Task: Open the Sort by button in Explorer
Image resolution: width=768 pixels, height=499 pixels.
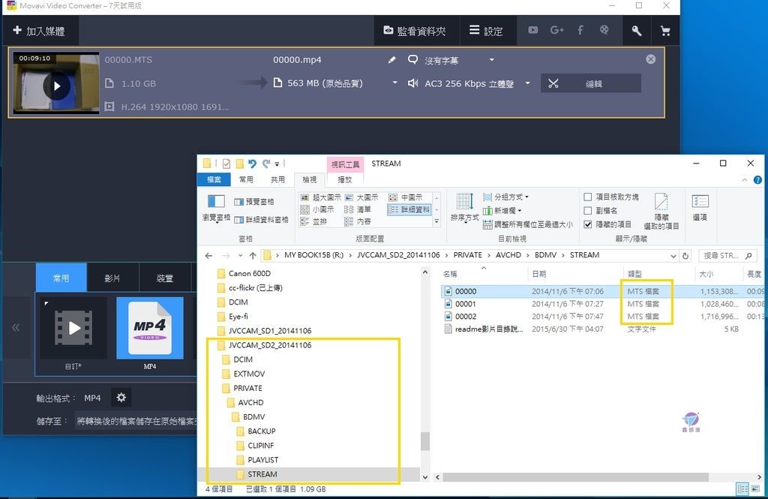Action: (464, 209)
